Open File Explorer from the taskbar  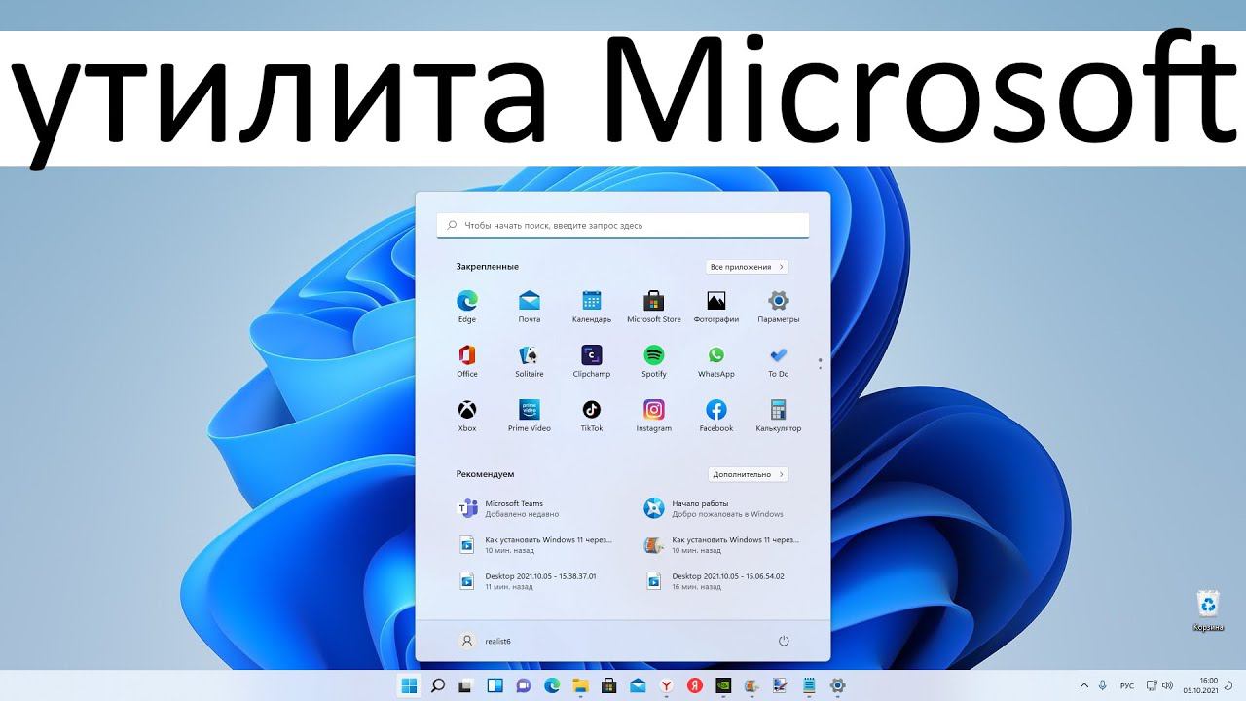point(580,685)
